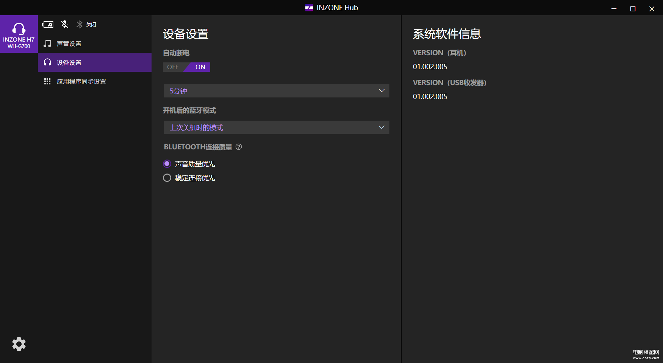Click the muted microphone icon
The image size is (663, 363).
click(65, 24)
